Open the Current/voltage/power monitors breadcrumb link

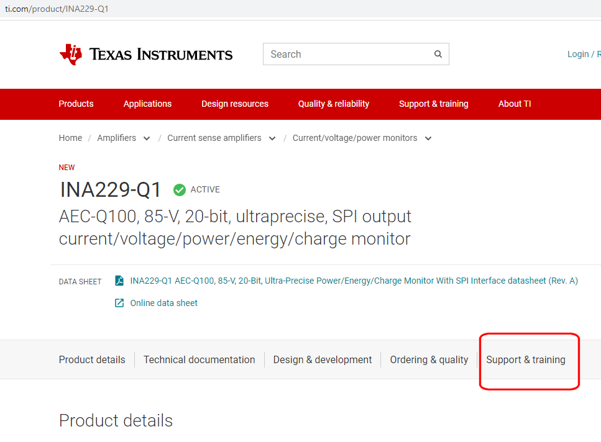(355, 138)
